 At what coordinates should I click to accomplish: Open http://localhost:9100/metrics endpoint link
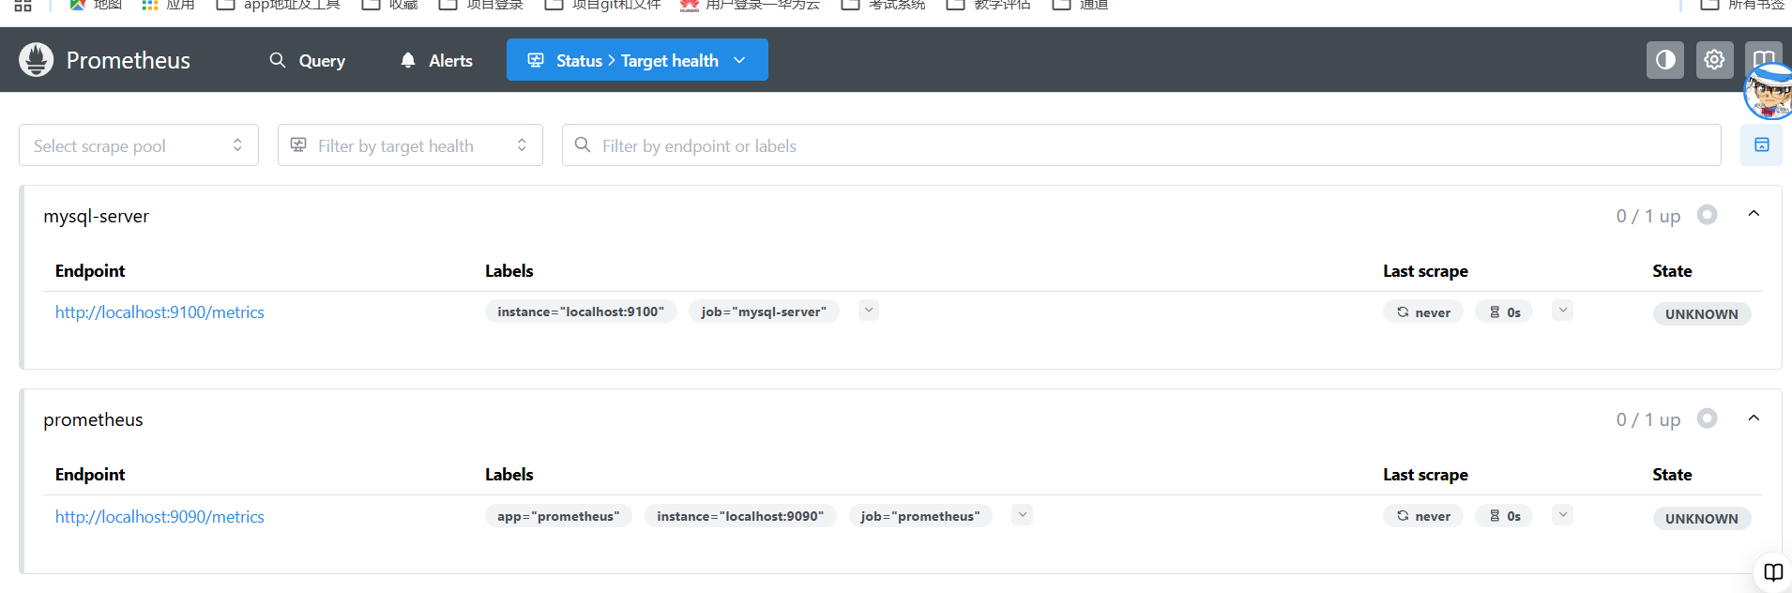159,312
